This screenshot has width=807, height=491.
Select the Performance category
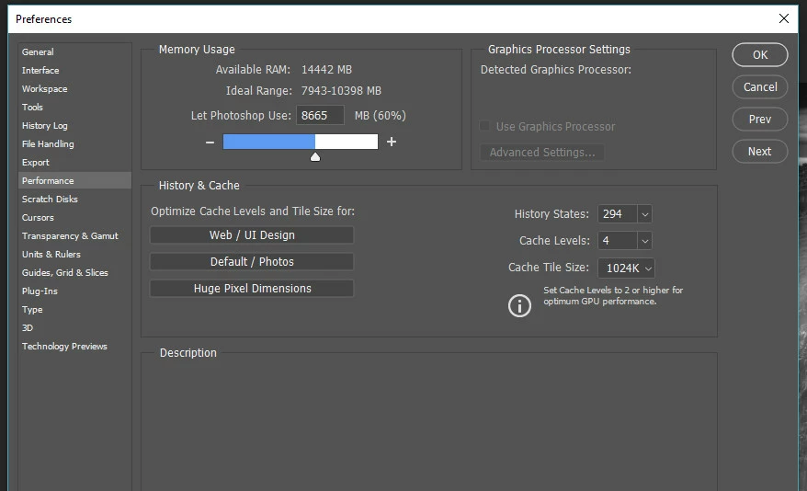click(74, 180)
